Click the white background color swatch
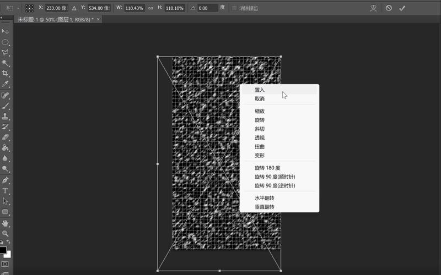The height and width of the screenshot is (275, 441). click(9, 255)
